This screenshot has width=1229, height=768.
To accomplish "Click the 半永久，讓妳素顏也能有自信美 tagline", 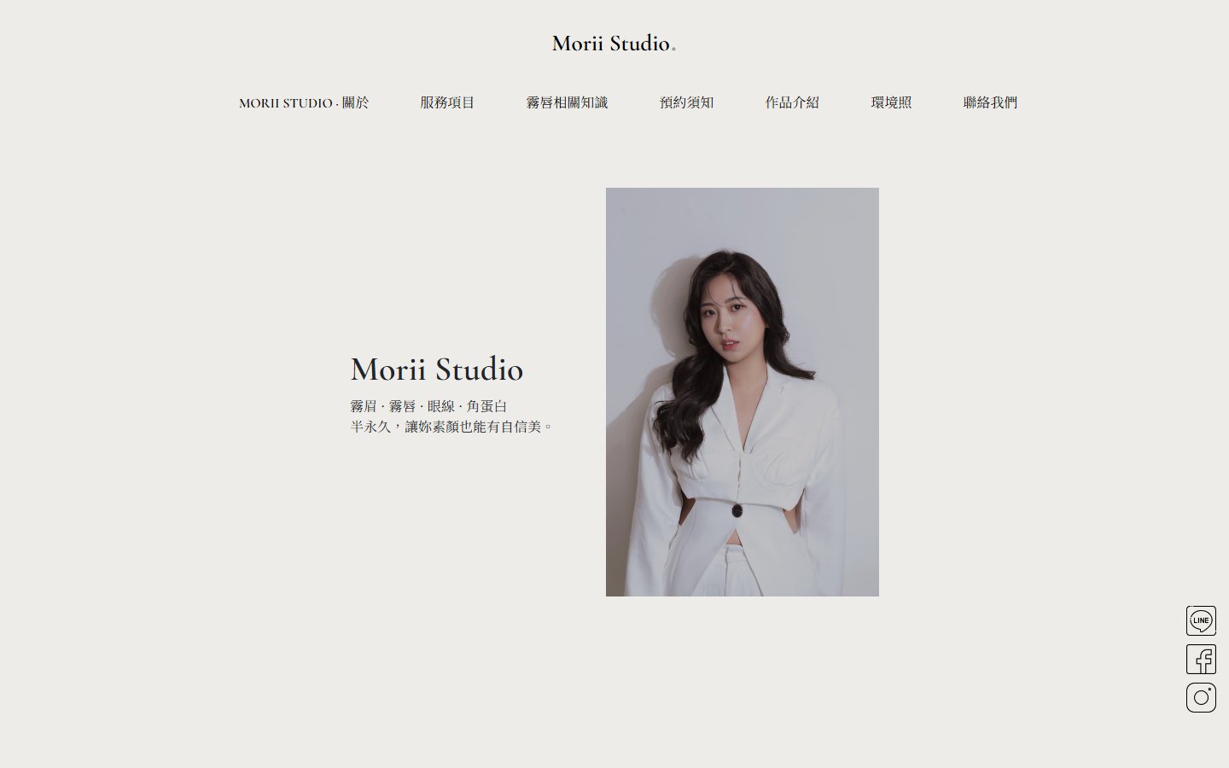I will [x=451, y=427].
